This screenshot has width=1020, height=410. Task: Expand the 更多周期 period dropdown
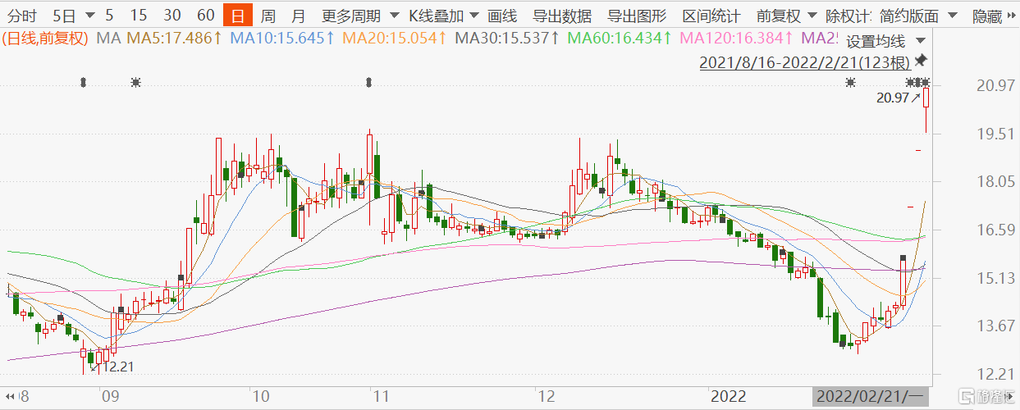pos(393,16)
